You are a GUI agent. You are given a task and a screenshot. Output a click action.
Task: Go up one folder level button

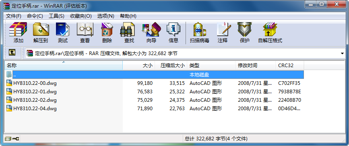[x=12, y=53]
